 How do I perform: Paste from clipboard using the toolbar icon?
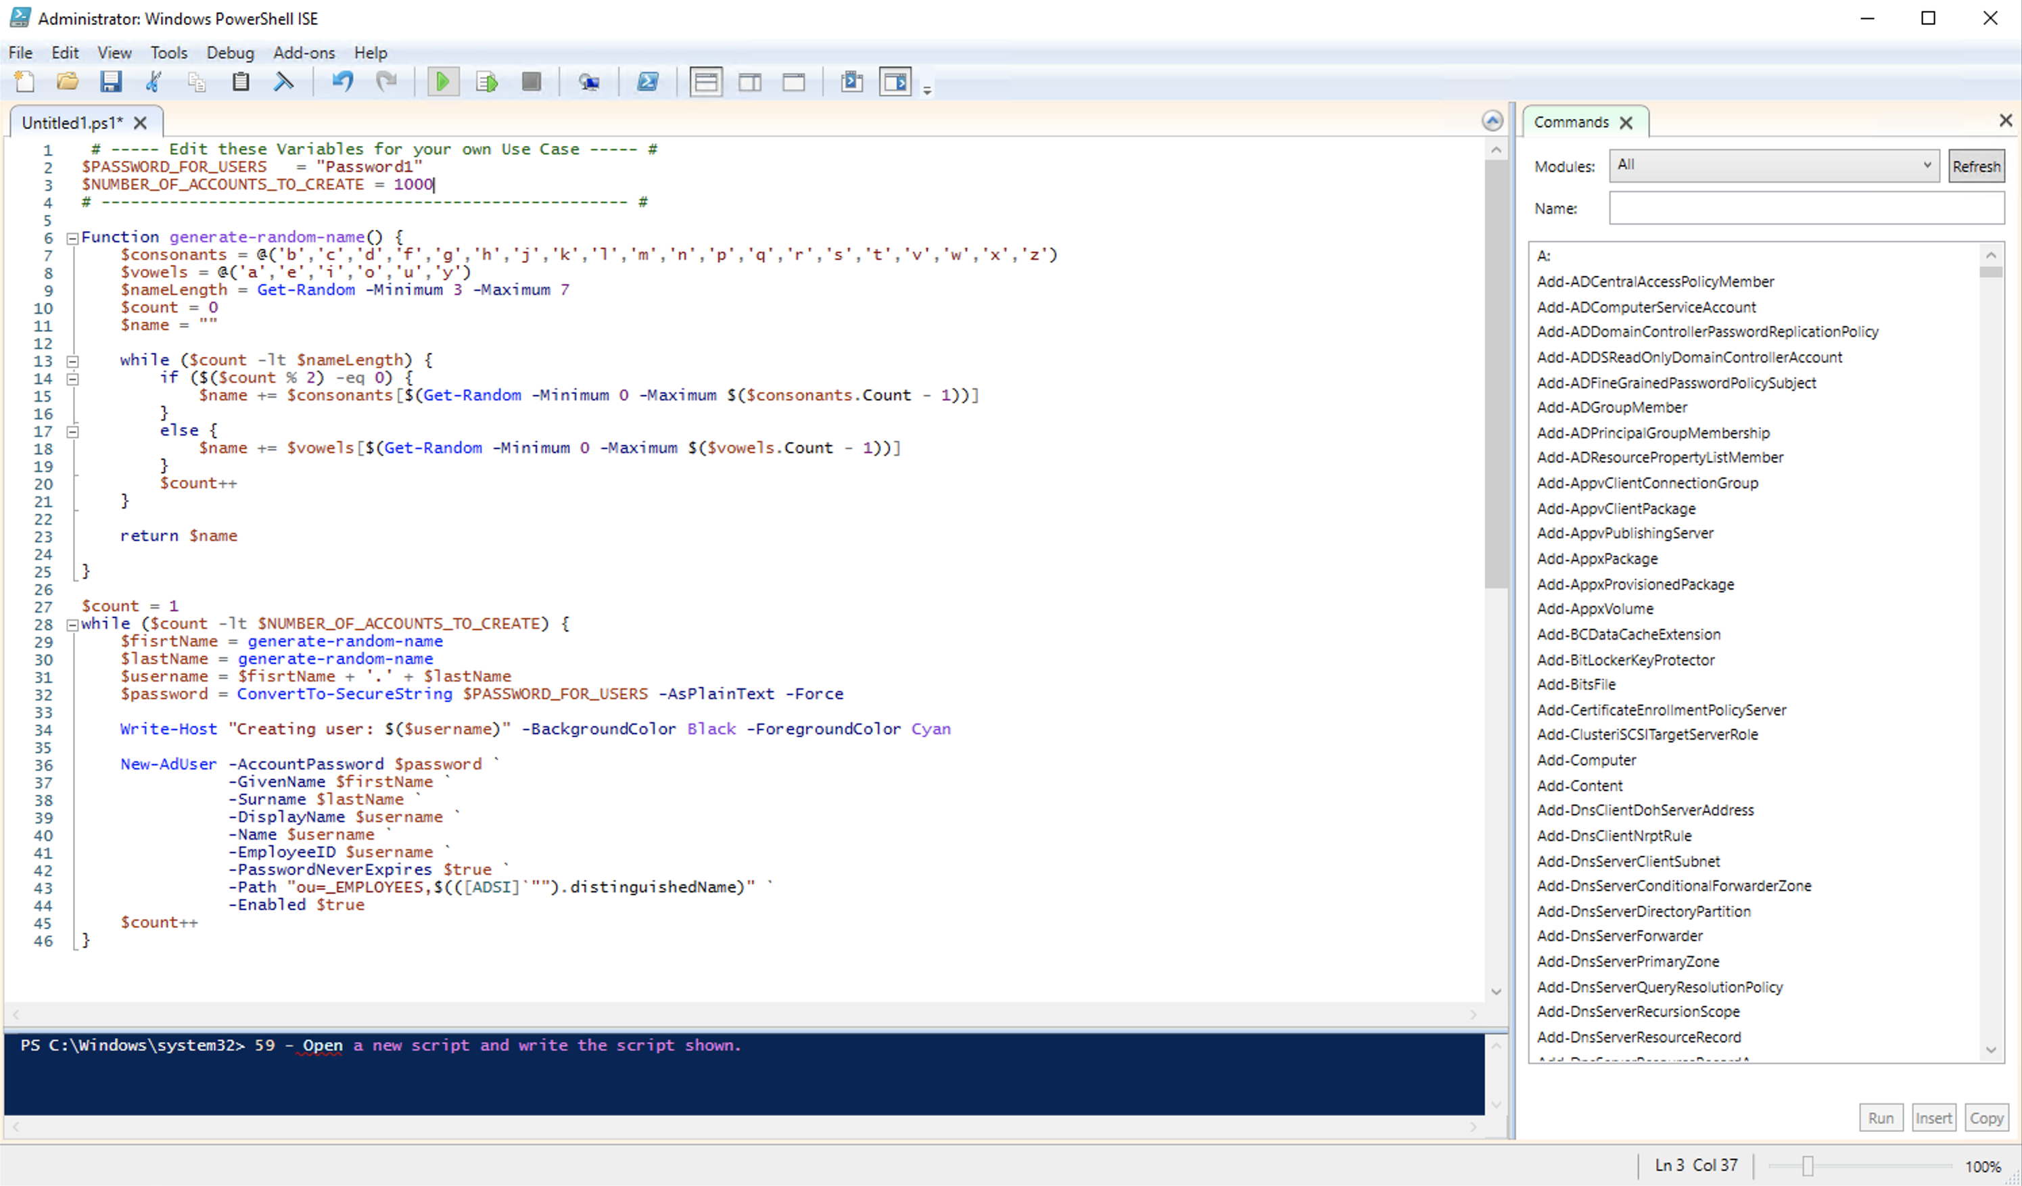240,81
